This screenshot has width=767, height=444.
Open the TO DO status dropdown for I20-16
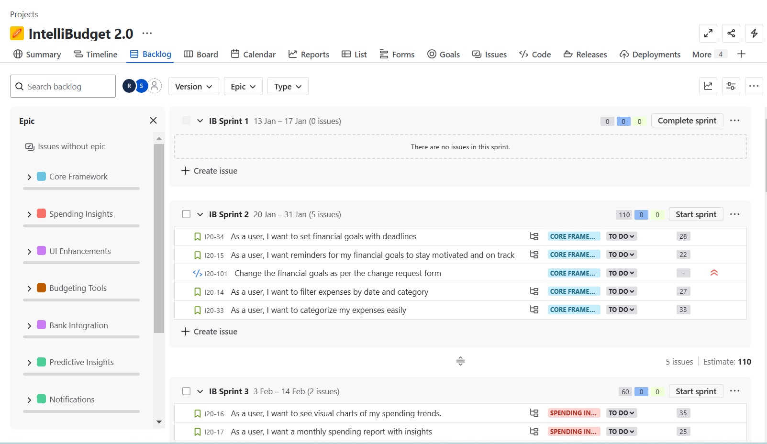(621, 413)
